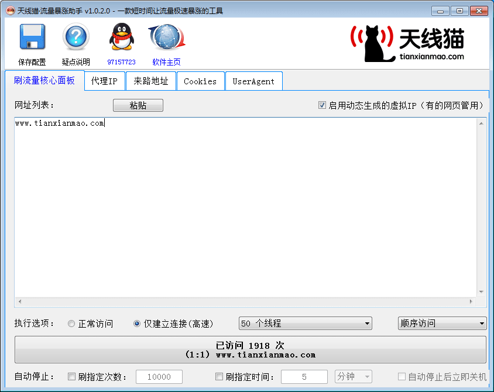Click the 自动停止 label
This screenshot has height=392, width=494.
pos(34,377)
